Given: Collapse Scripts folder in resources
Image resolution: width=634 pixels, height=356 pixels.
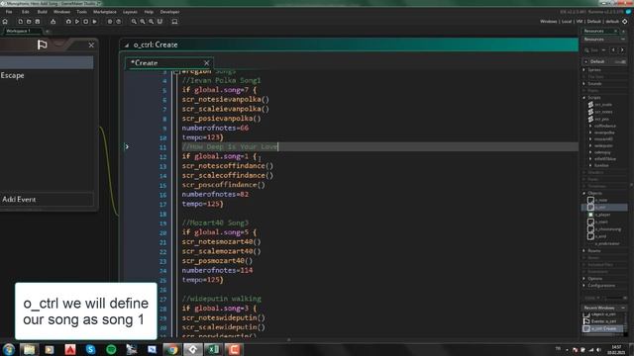Looking at the screenshot, I should (583, 98).
